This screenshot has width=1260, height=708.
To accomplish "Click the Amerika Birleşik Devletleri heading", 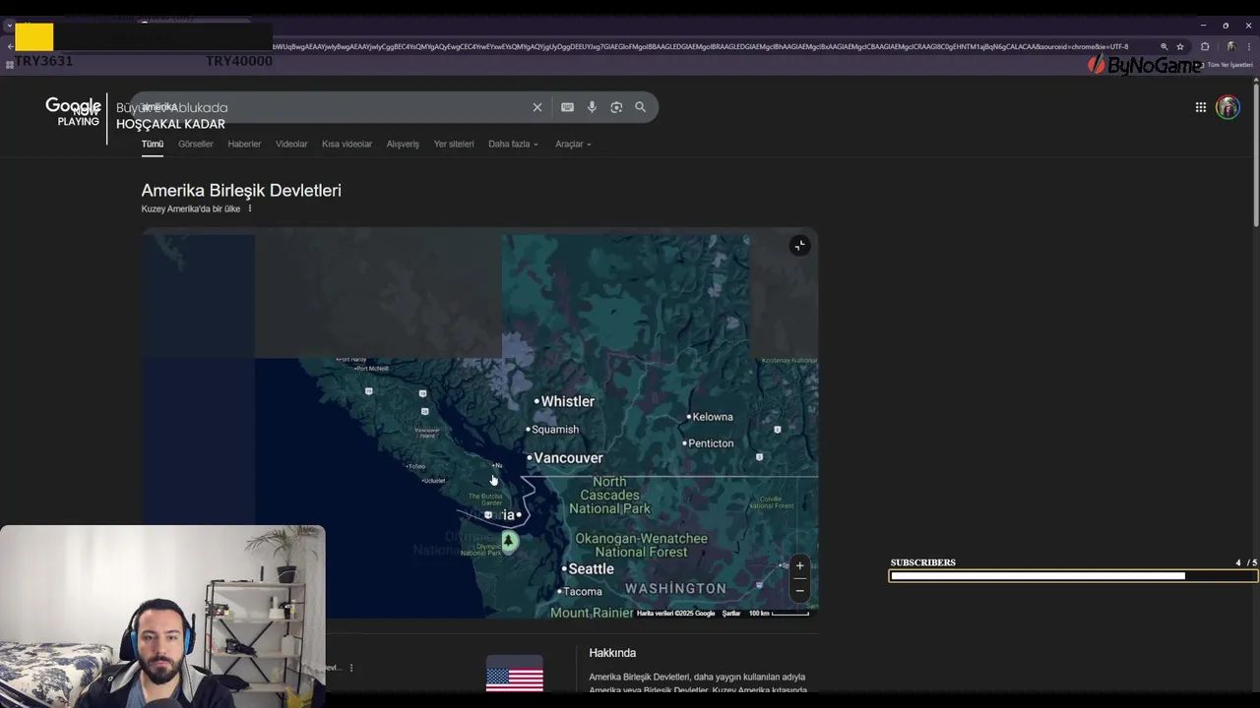I will 241,190.
